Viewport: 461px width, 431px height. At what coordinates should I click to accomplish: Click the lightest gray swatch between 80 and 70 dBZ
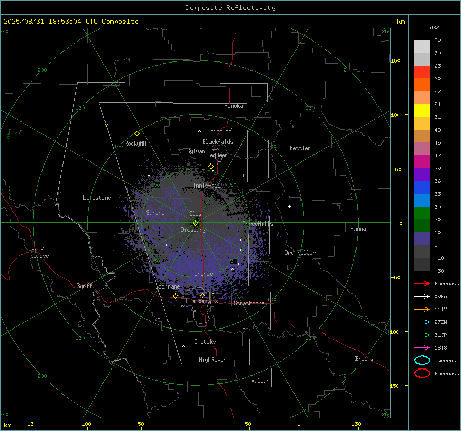click(422, 47)
